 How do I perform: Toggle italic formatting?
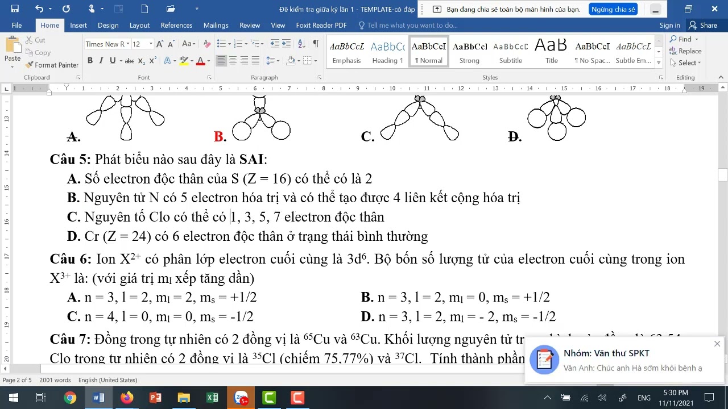pos(101,61)
